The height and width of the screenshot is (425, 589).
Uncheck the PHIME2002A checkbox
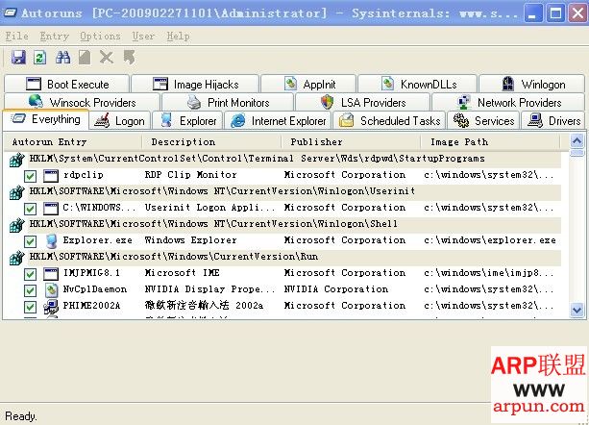click(x=30, y=307)
